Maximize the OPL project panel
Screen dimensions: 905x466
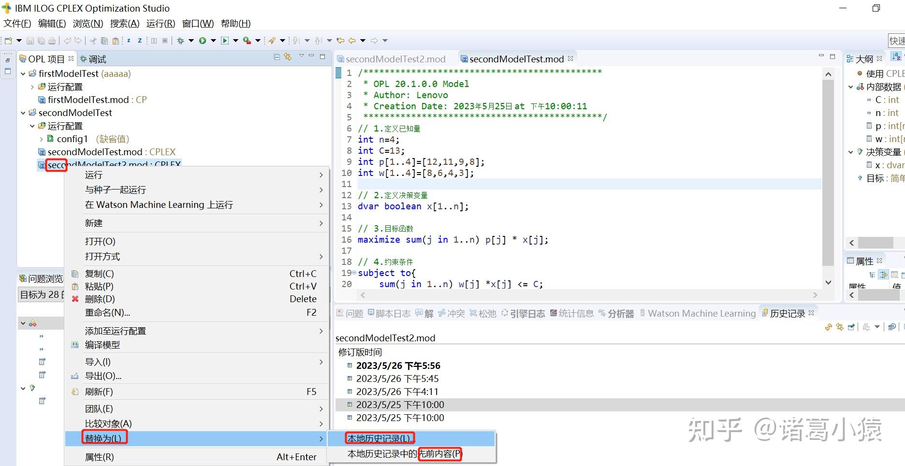(322, 57)
